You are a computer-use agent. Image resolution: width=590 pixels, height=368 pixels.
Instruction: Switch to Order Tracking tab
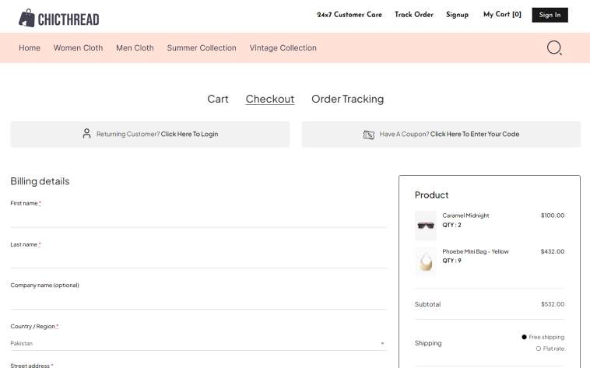point(347,99)
